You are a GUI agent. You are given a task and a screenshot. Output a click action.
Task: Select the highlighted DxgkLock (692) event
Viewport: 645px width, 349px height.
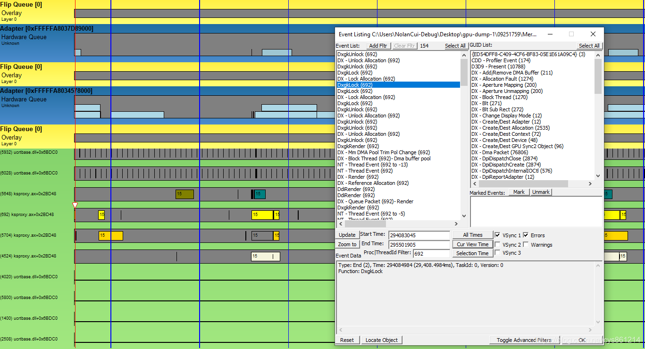(x=398, y=85)
